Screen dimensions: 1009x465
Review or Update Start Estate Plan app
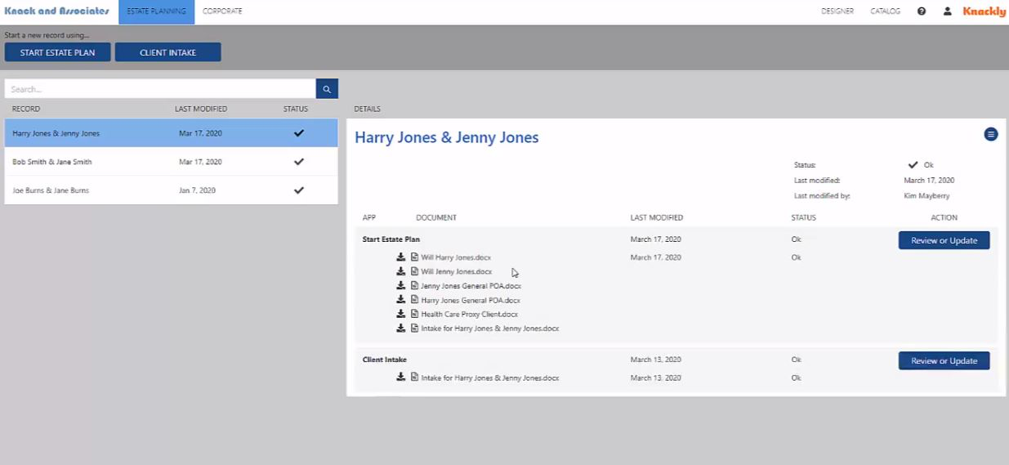point(944,240)
